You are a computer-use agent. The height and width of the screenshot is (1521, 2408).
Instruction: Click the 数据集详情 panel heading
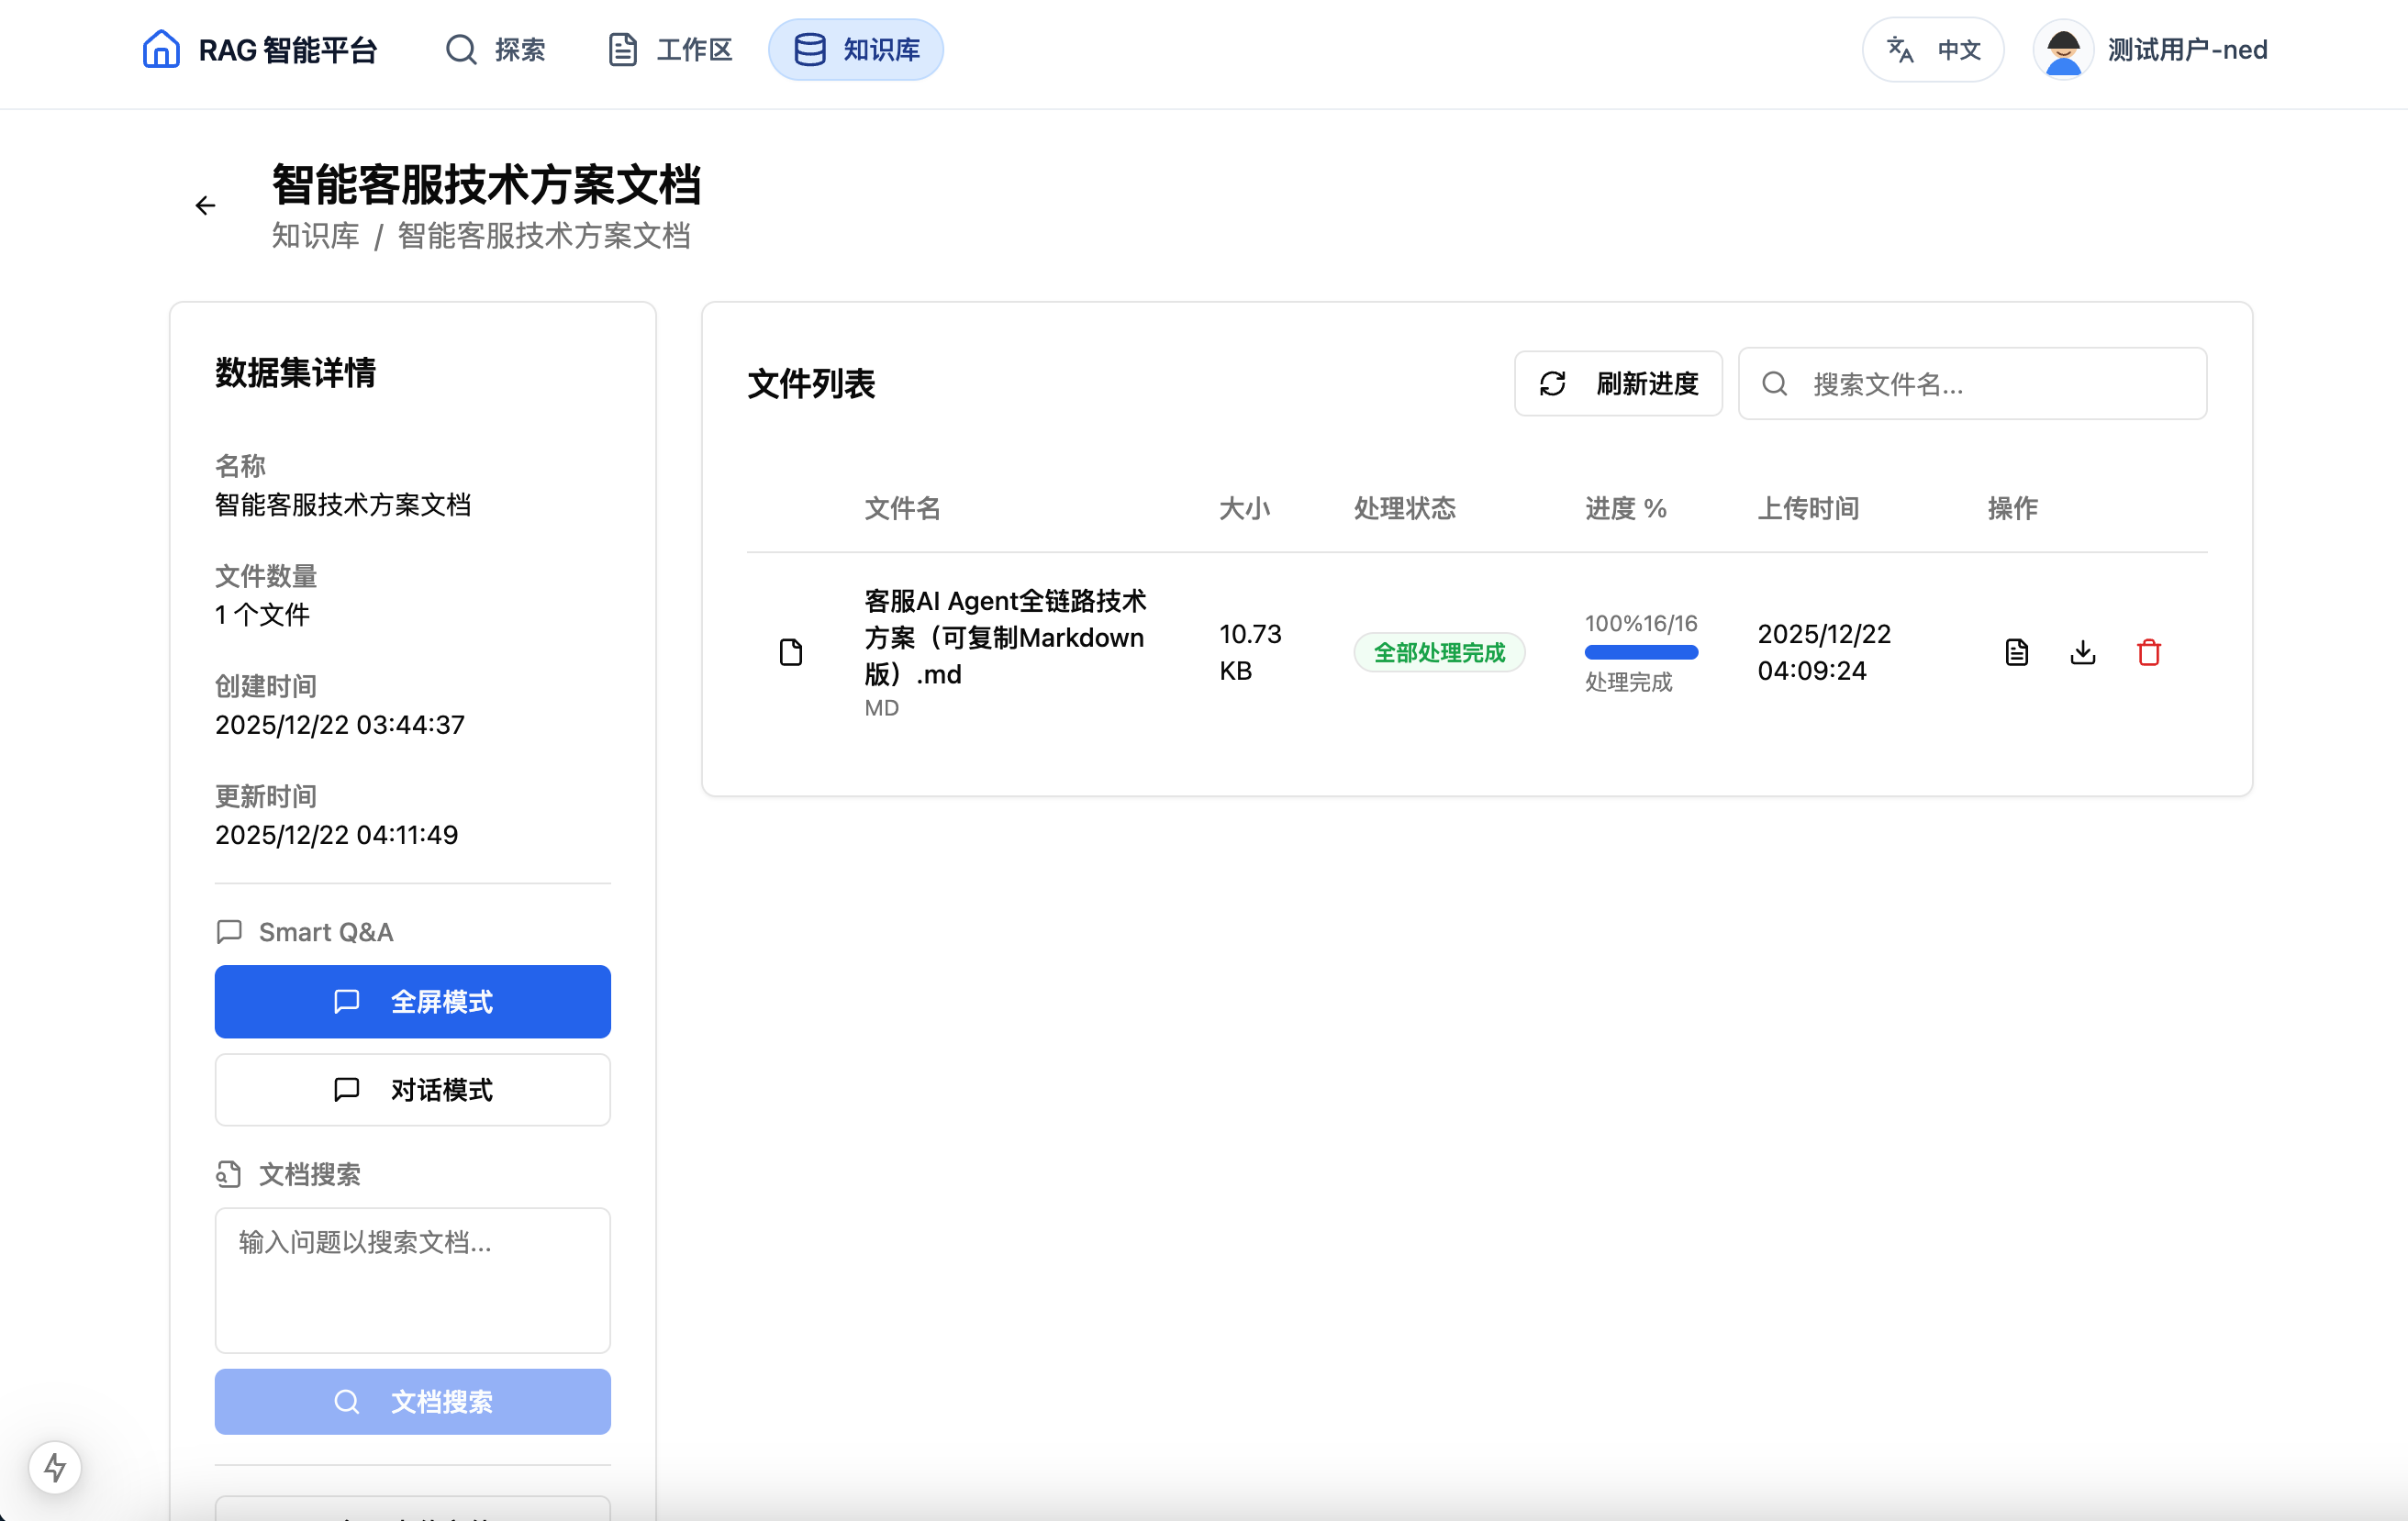(x=295, y=372)
